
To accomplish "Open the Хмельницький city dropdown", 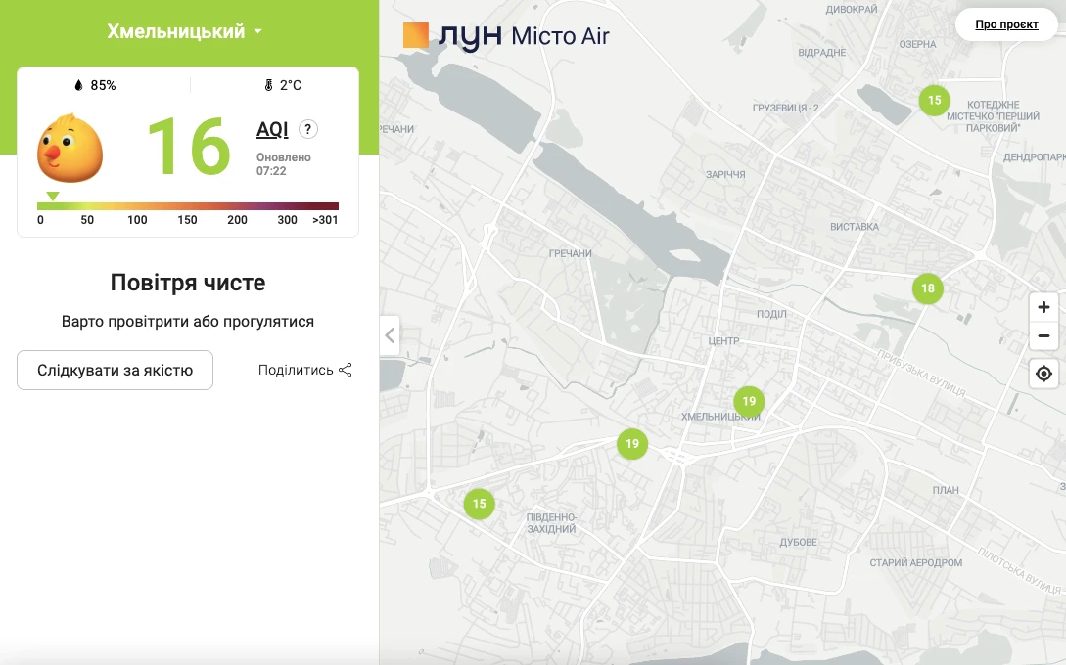I will [x=184, y=31].
